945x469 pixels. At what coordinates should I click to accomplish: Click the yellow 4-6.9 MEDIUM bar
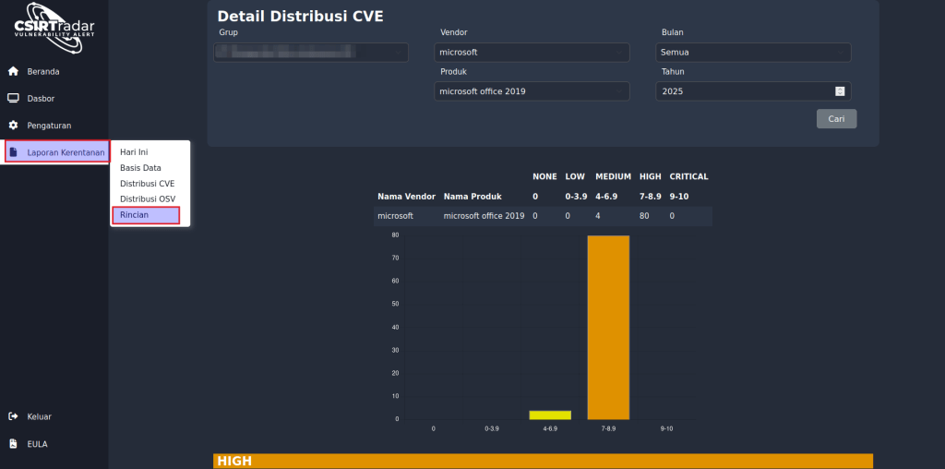(x=550, y=415)
